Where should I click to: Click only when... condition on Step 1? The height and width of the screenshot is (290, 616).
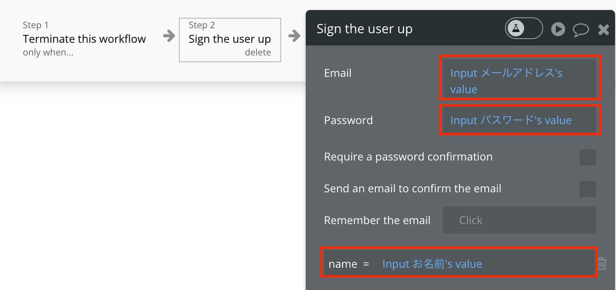coord(48,52)
